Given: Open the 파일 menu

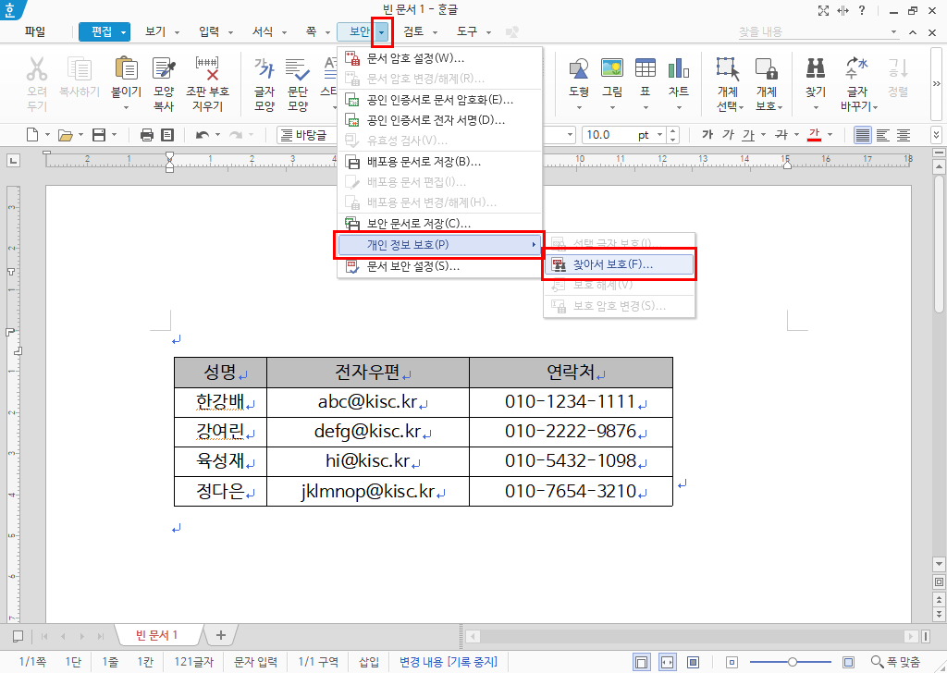Looking at the screenshot, I should coord(35,32).
